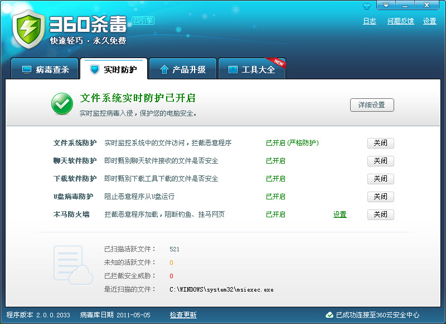The height and width of the screenshot is (324, 446).
Task: Click the 已开启 status in 聊天软件防护 row
Action: (275, 161)
